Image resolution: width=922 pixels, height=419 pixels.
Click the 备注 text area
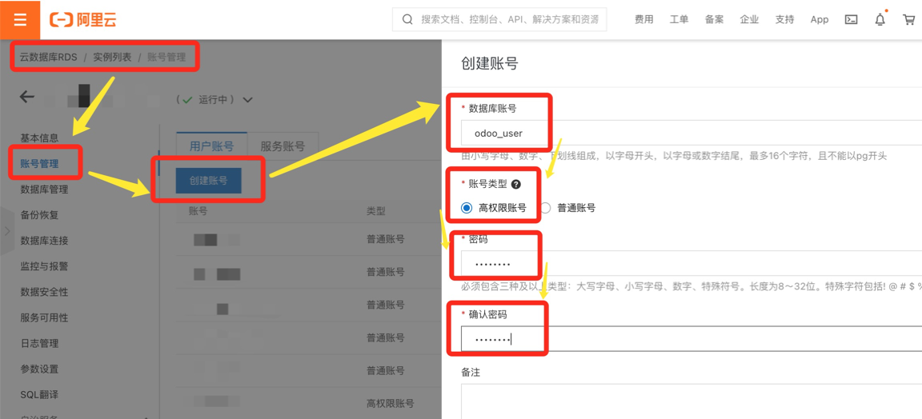[x=691, y=402]
